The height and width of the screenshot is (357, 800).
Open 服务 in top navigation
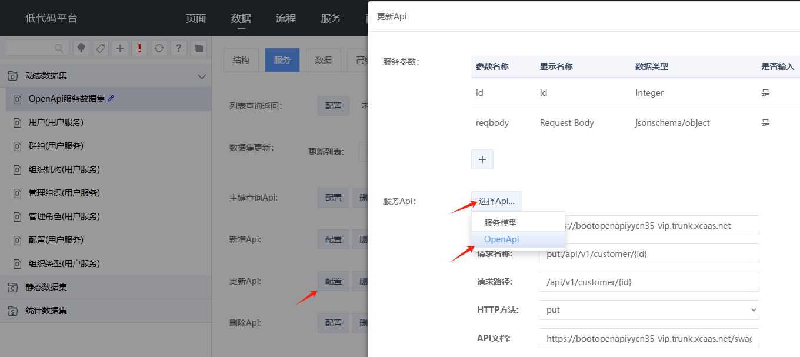331,18
